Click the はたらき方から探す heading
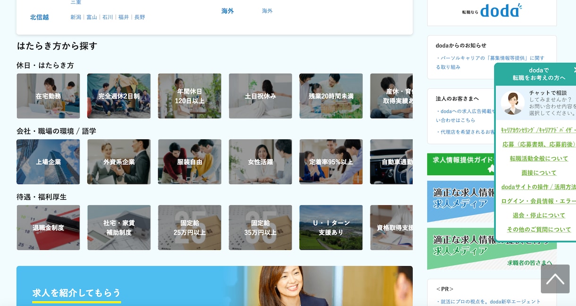576x306 pixels. 57,46
